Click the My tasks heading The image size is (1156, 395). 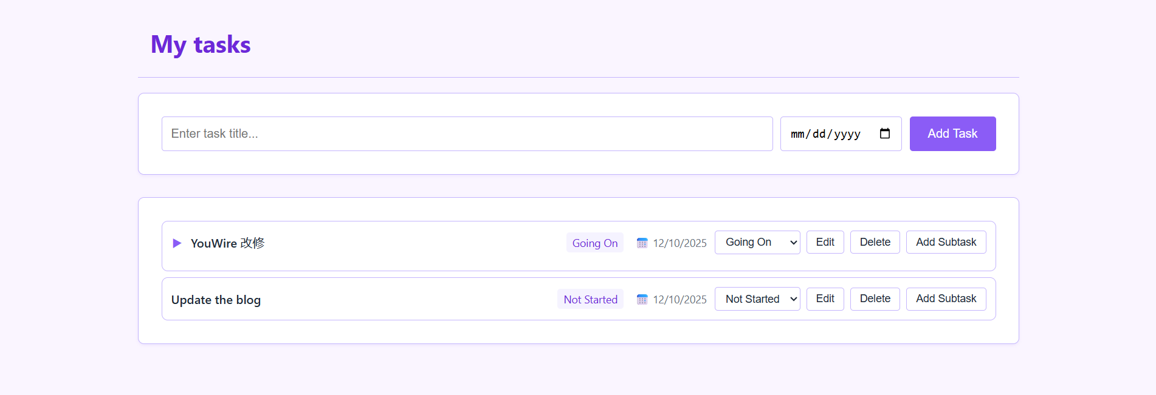coord(201,45)
